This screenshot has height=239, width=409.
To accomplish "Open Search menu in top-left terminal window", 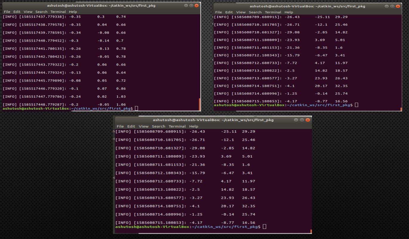I will coord(41,12).
